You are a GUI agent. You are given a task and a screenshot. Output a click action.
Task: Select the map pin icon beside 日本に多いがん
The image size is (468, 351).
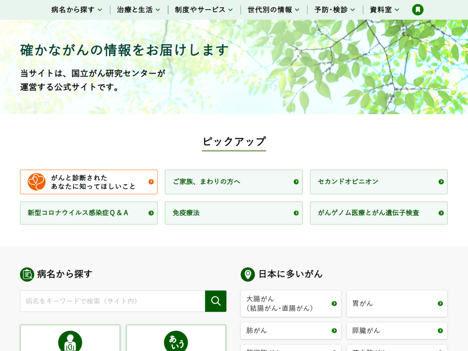click(x=248, y=274)
